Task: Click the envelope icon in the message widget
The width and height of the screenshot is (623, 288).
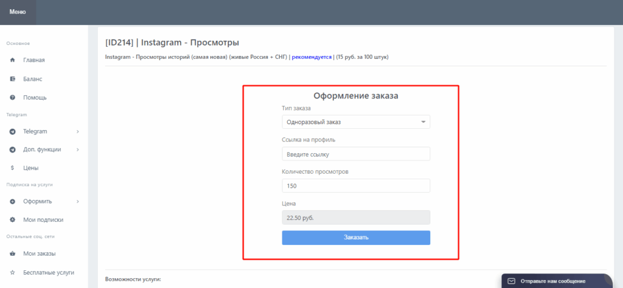Action: [x=512, y=281]
